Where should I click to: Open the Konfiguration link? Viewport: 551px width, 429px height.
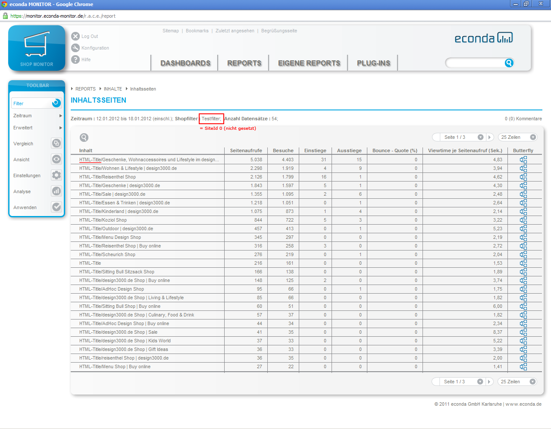(95, 48)
